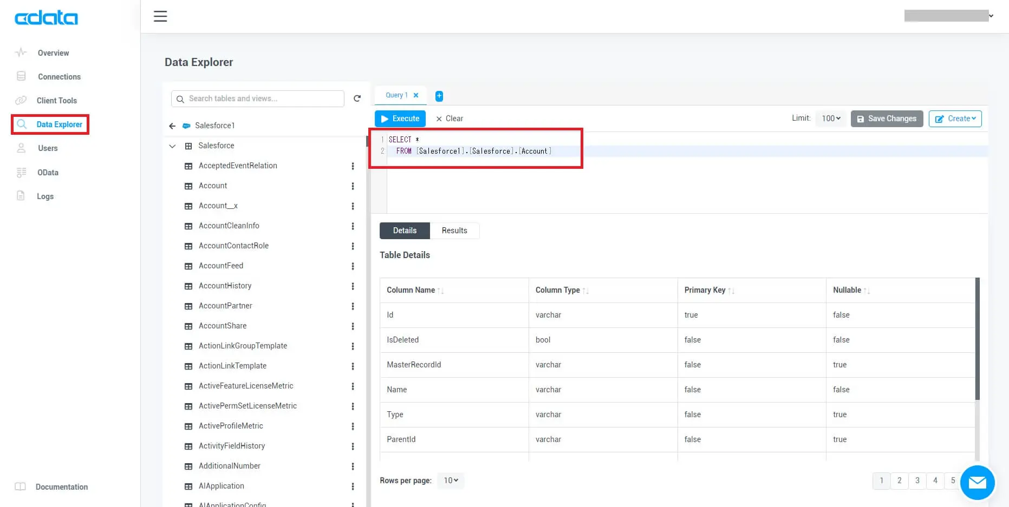Toggle the hamburger sidebar menu

(x=160, y=16)
